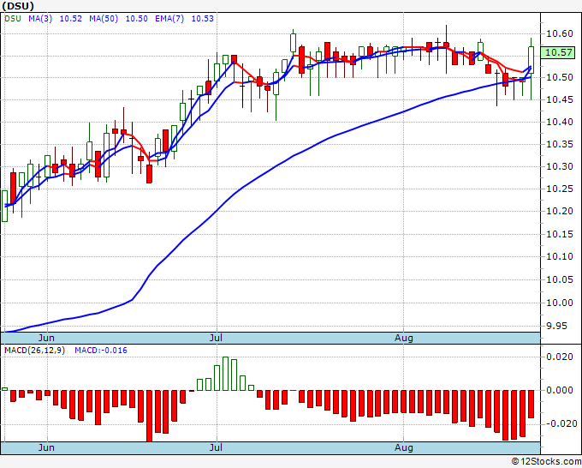
Task: Click the MACD(26,12,9) indicator label
Action: coord(34,351)
